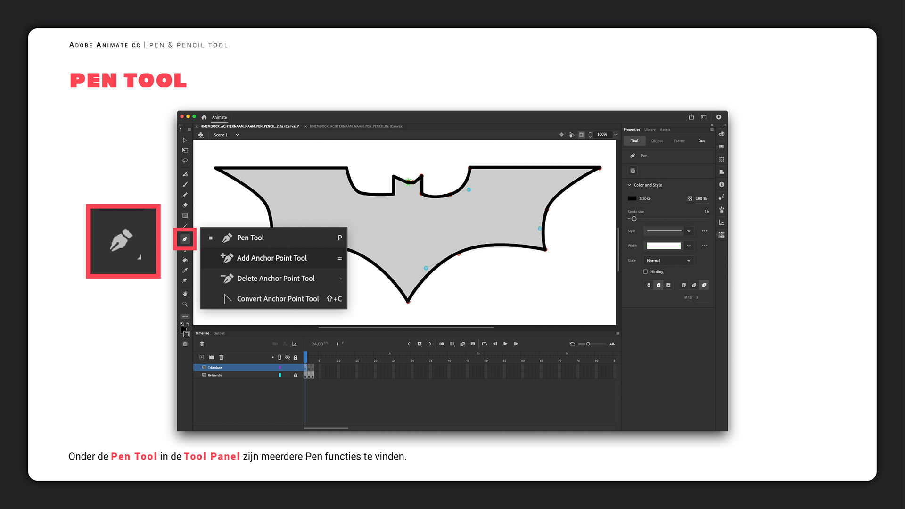Click the black Stroke color swatch
This screenshot has width=905, height=509.
pos(632,198)
